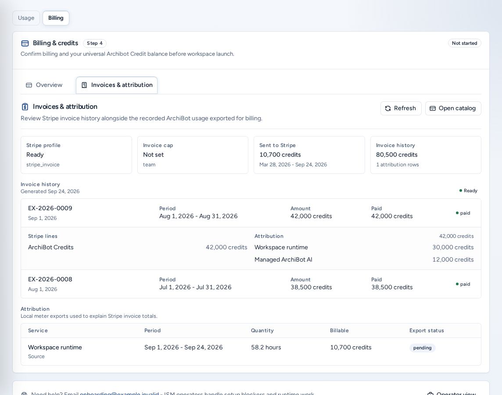Image resolution: width=502 pixels, height=395 pixels.
Task: Click the paid status for EX-2026-0008
Action: pos(463,284)
